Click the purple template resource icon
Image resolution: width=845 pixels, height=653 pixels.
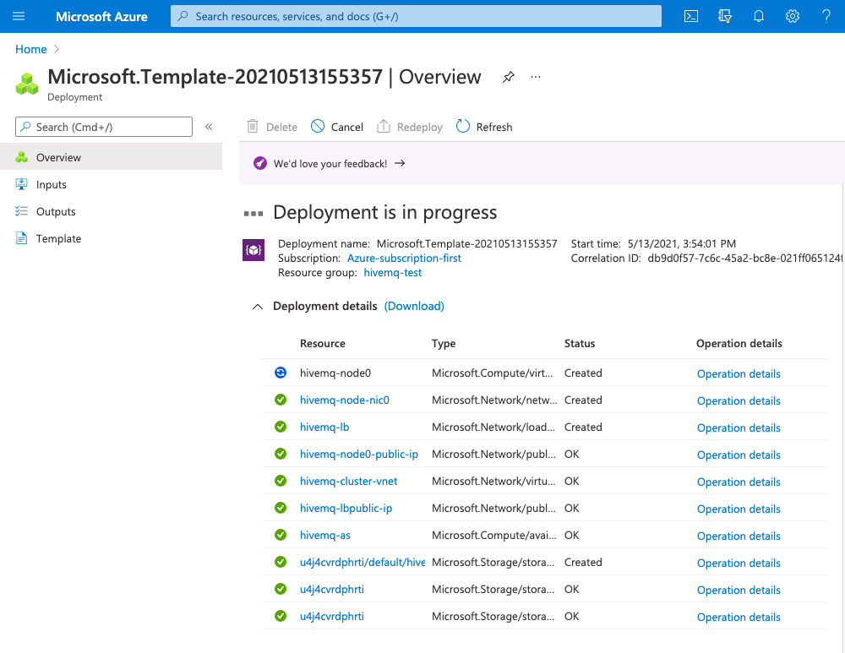coord(253,250)
